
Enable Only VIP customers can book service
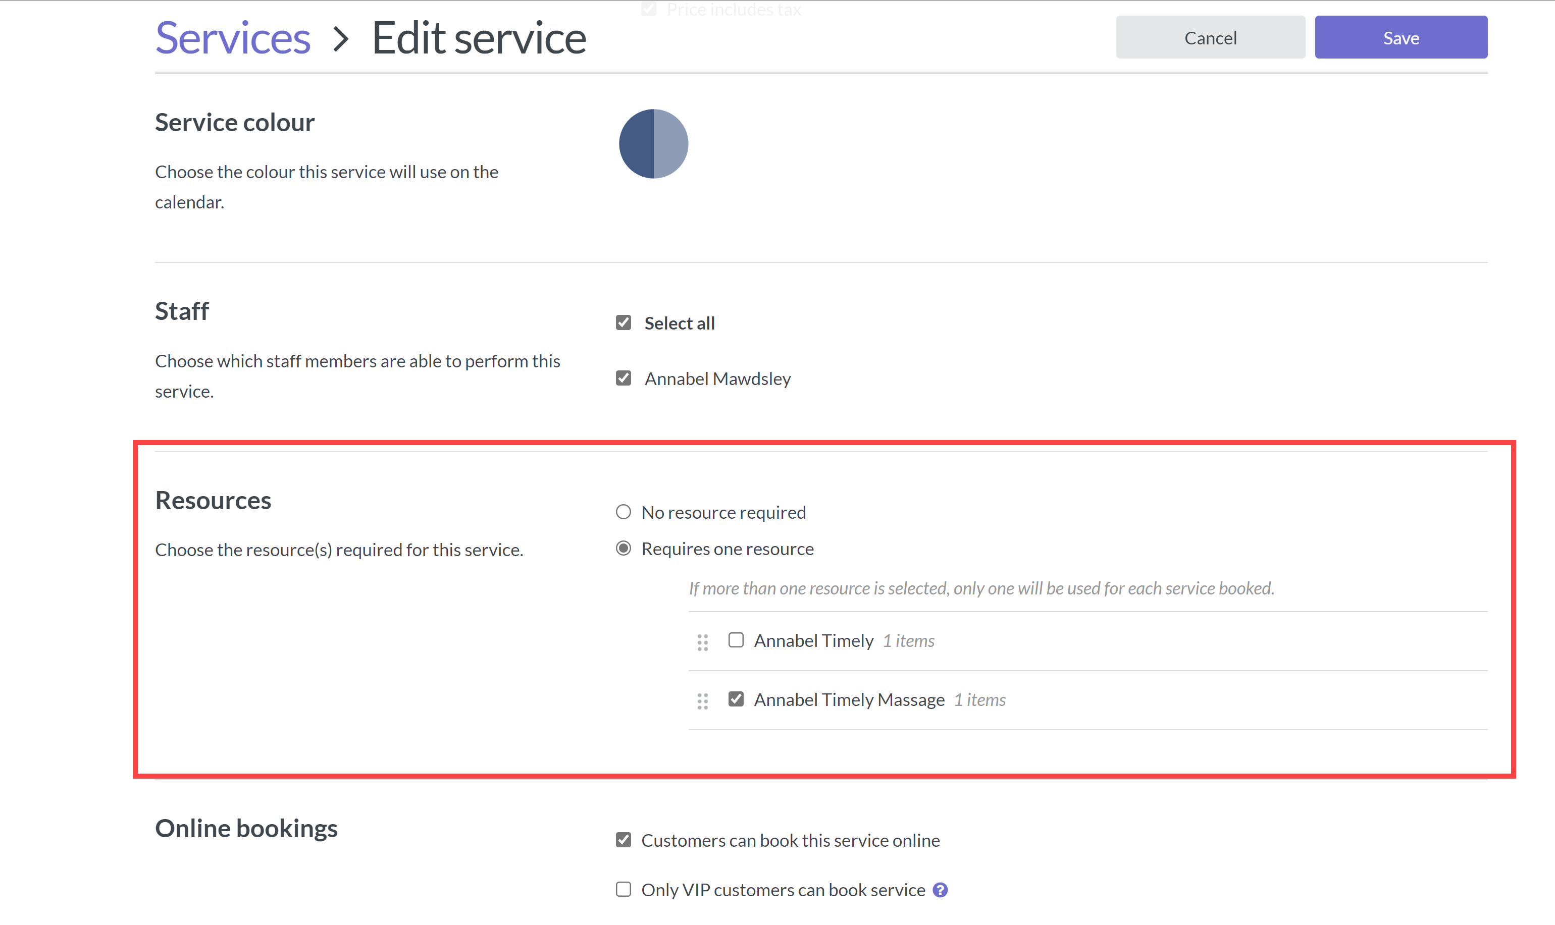tap(623, 890)
